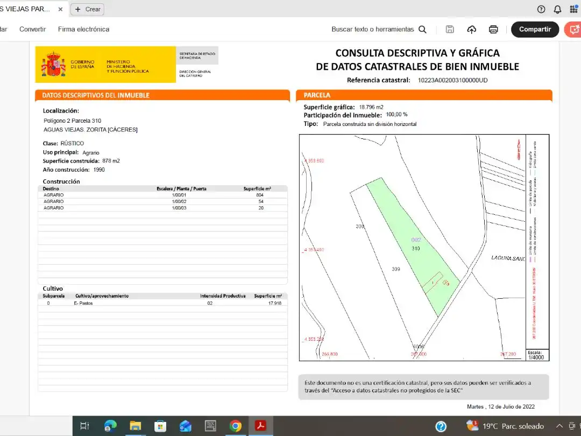Click parcel label 309 on the map
This screenshot has height=436, width=581.
[x=396, y=269]
